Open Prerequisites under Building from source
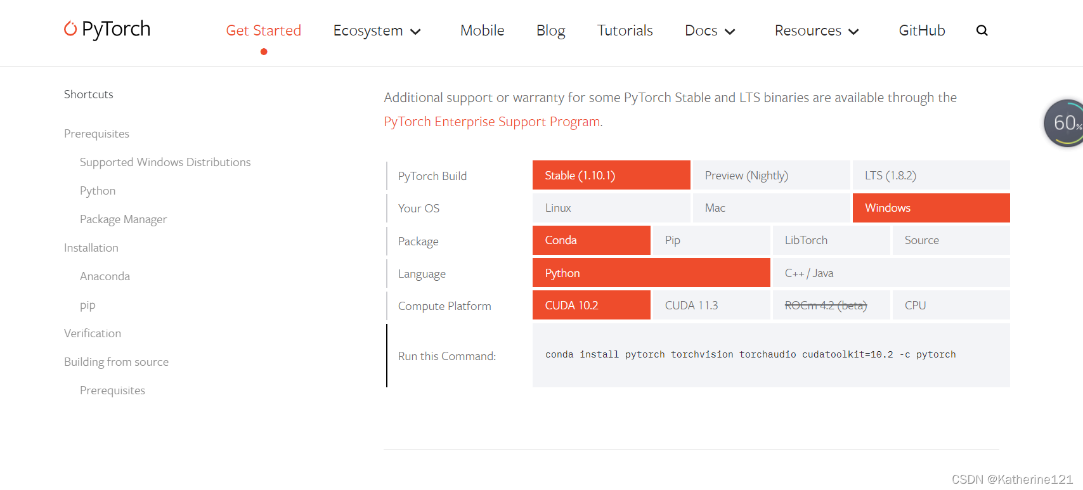Viewport: 1083px width, 490px height. (112, 390)
